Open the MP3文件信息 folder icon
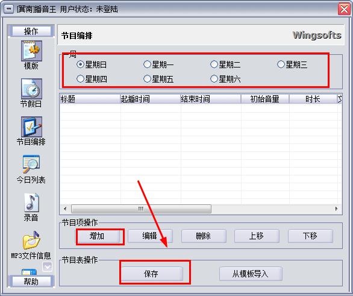This screenshot has width=353, height=296. 31,240
